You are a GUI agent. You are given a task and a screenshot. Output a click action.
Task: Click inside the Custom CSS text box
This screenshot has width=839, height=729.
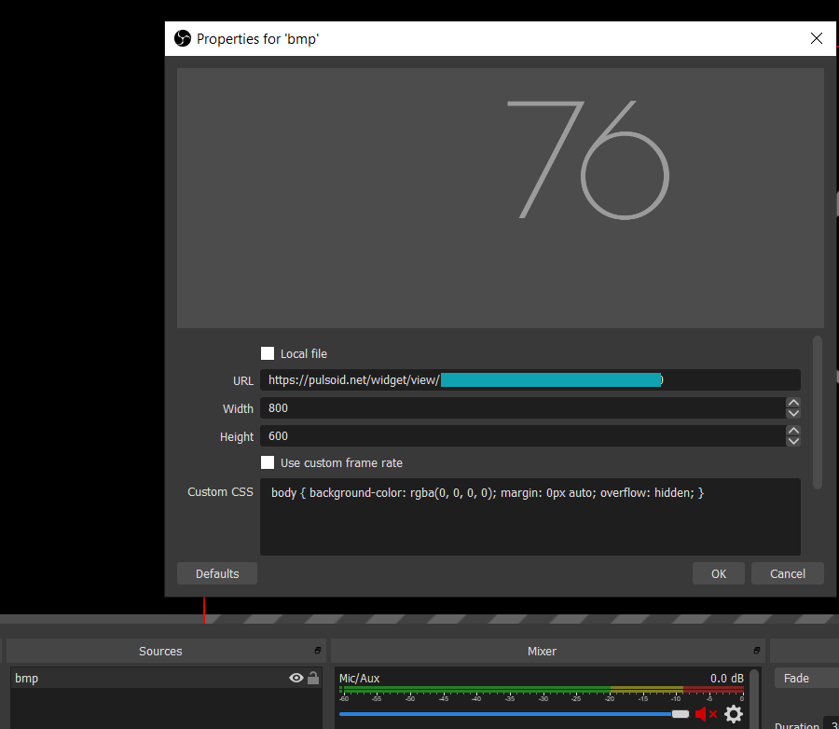[530, 516]
